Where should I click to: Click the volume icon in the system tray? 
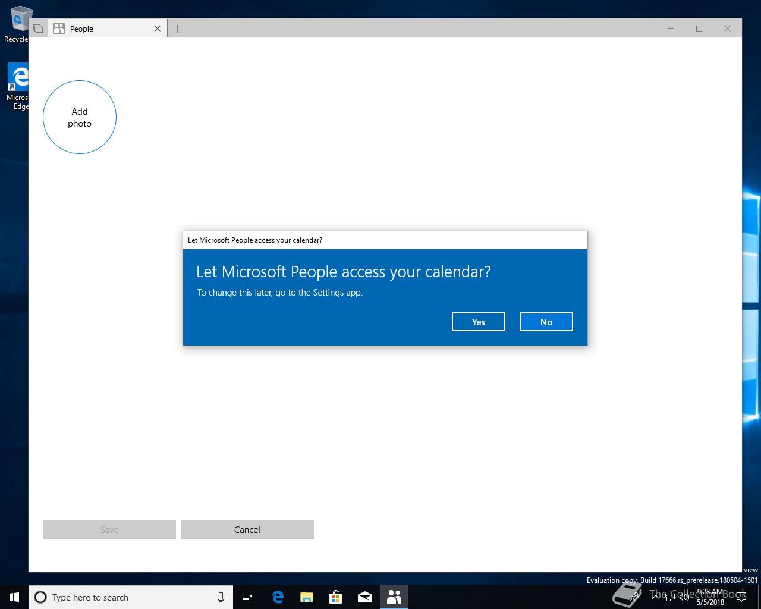684,597
